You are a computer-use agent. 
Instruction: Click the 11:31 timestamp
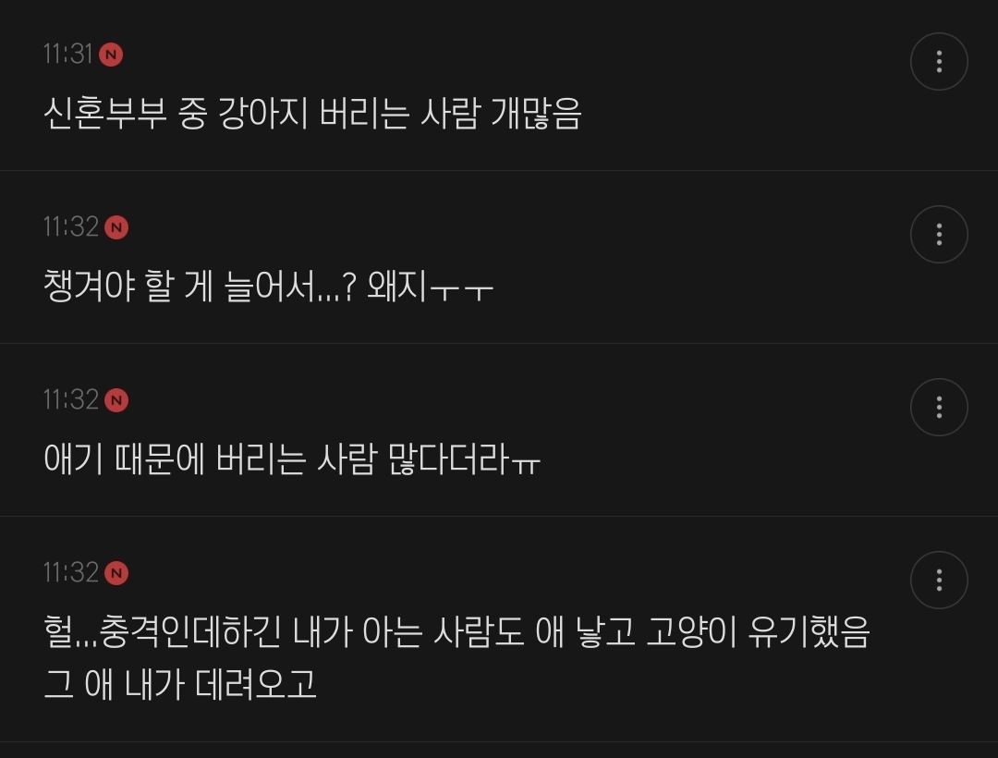[x=68, y=55]
